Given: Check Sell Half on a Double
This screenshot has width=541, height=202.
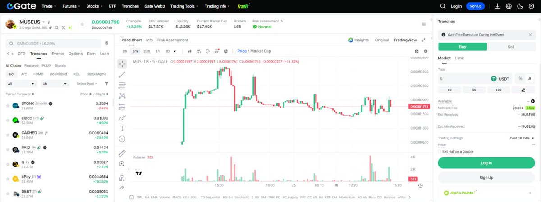Looking at the screenshot, I should coord(440,152).
